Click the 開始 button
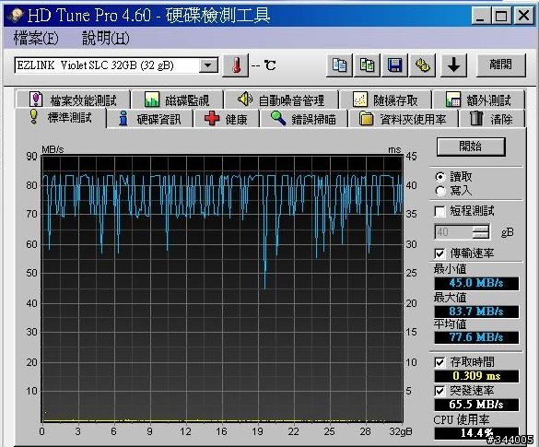This screenshot has width=539, height=447. (x=471, y=147)
